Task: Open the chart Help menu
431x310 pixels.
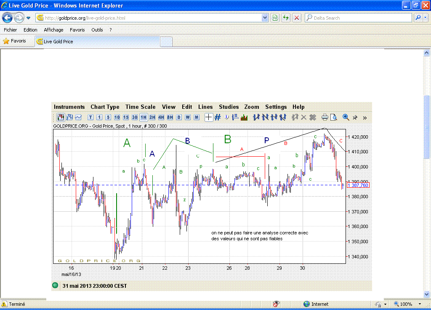Action: (298, 107)
